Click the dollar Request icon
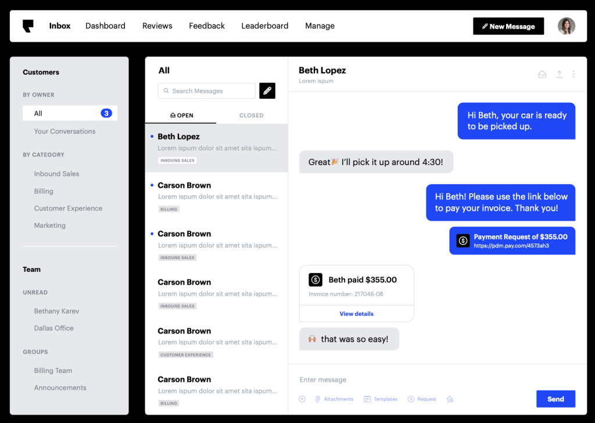 [x=411, y=399]
